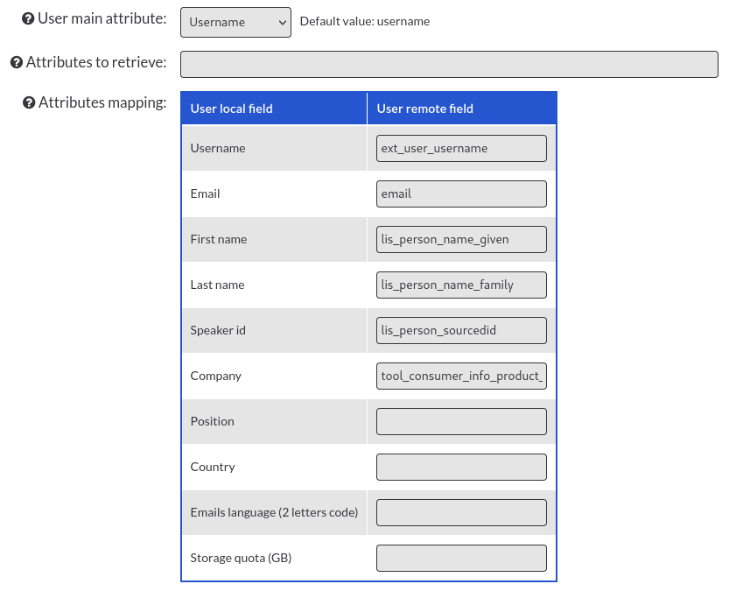Click the 'Last name' local field cell

(x=274, y=285)
